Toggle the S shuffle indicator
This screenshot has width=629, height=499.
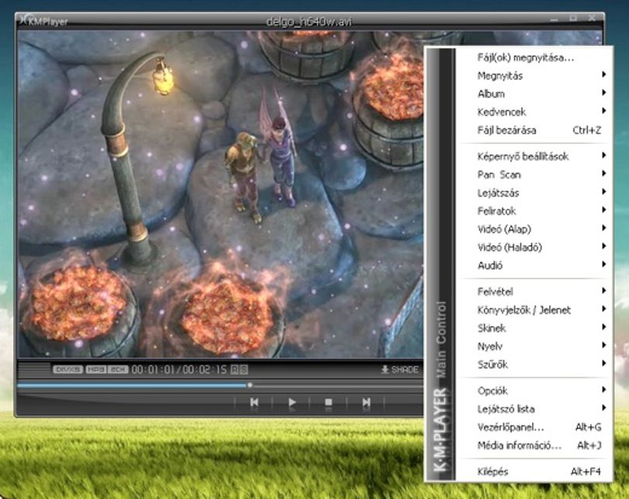(x=244, y=369)
